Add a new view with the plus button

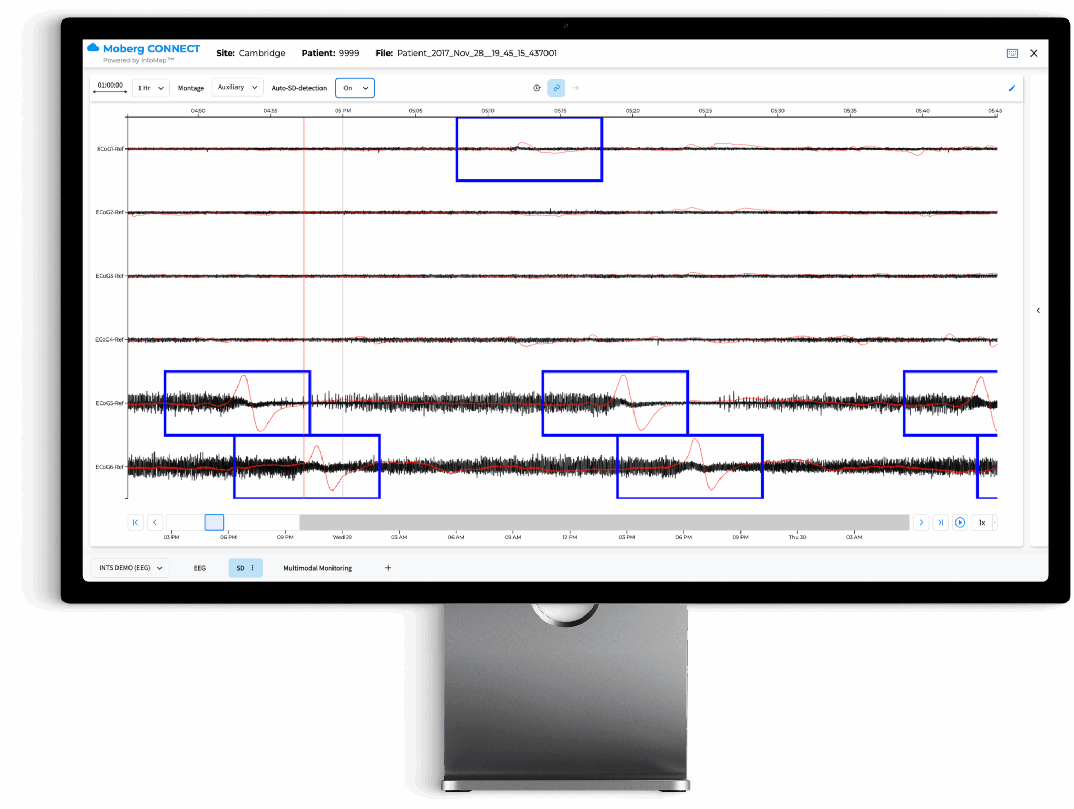388,567
